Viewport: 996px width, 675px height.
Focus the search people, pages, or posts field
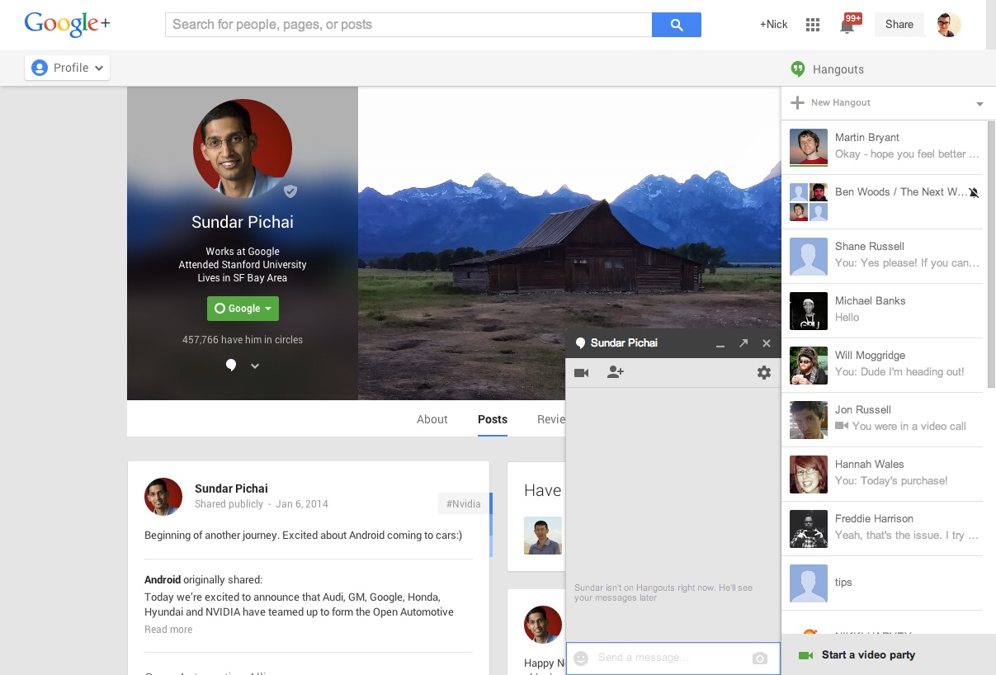408,25
